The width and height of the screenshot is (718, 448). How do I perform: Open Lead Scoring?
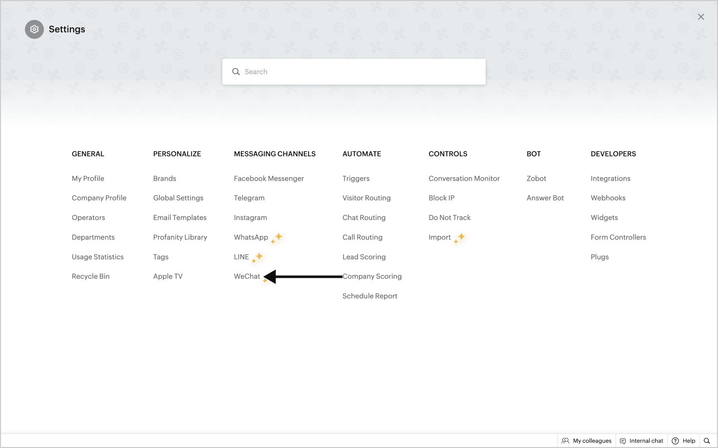pos(364,257)
